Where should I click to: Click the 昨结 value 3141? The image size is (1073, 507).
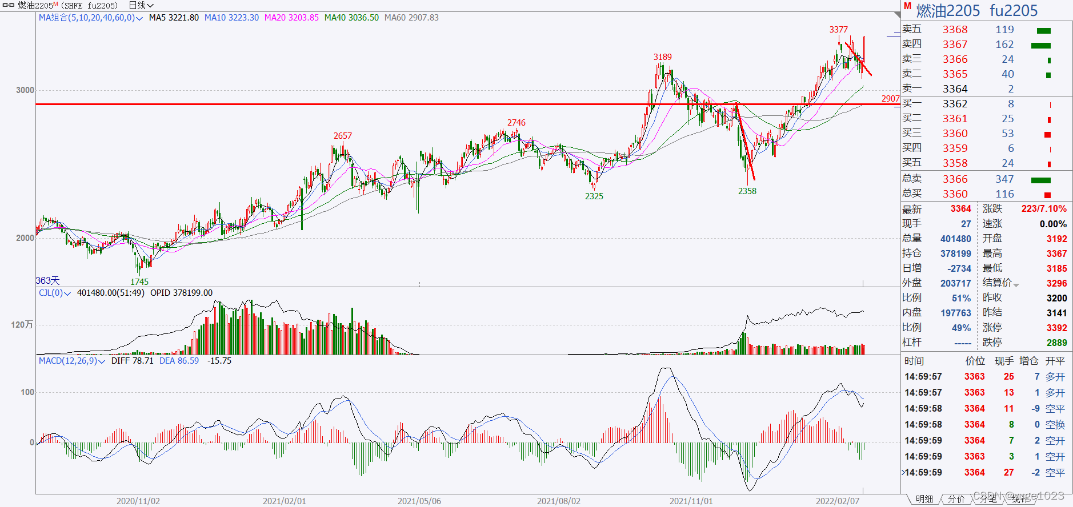coord(1057,313)
